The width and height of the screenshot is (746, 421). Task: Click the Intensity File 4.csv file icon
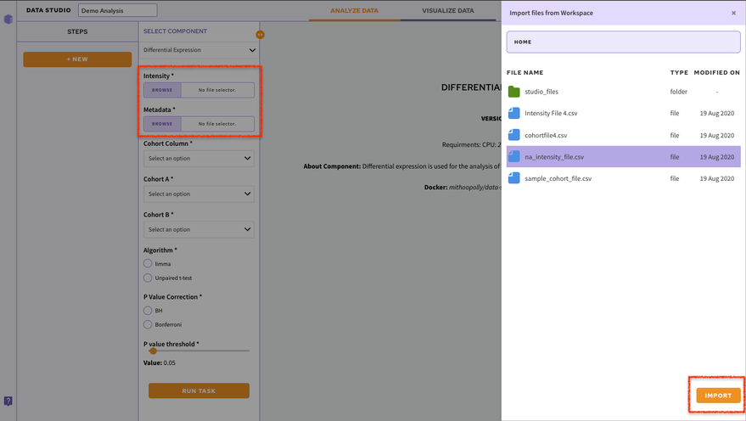click(x=513, y=113)
